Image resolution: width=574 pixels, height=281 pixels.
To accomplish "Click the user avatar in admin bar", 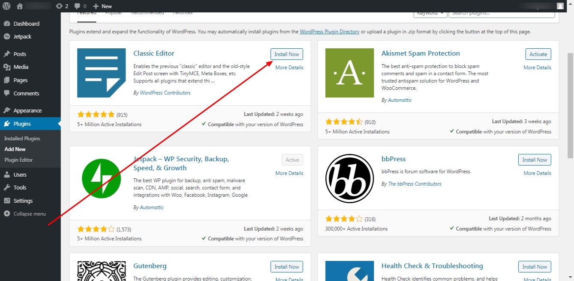I will click(x=560, y=6).
